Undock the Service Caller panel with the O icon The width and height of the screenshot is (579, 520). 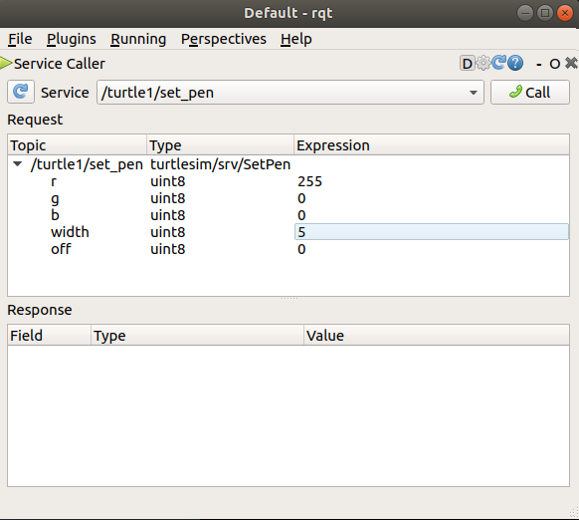click(555, 64)
